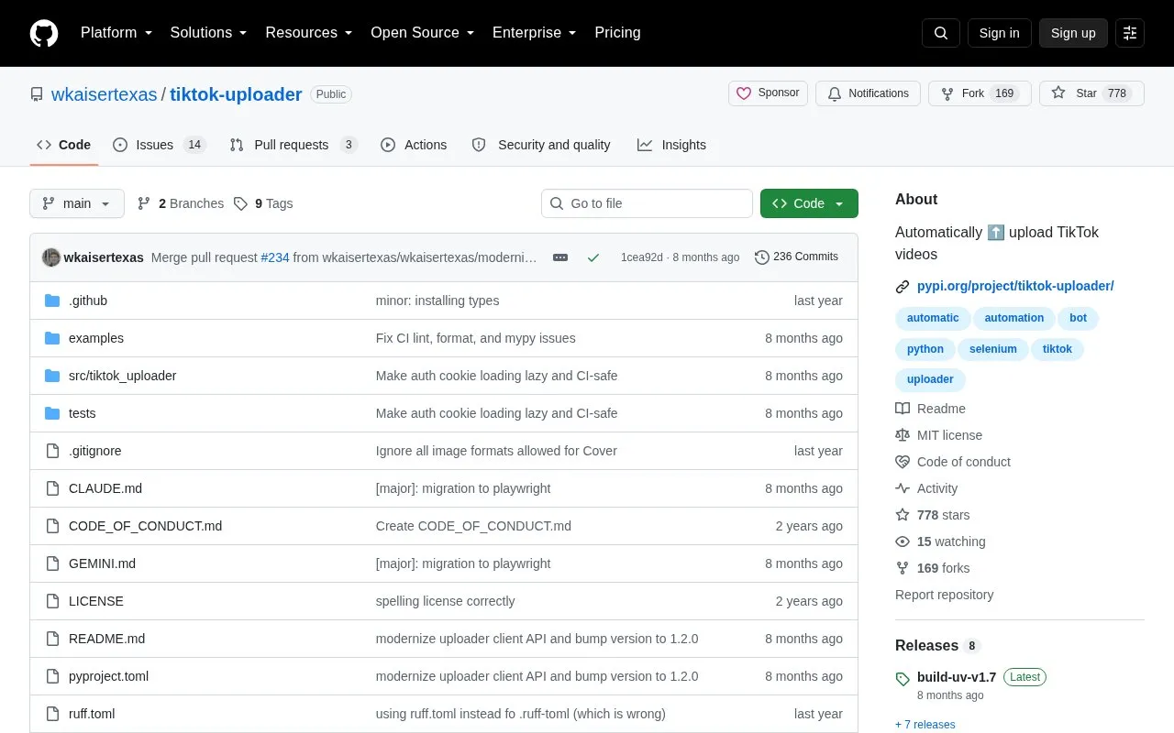Click the build-uv-v1.7 release tag icon

coord(903,679)
